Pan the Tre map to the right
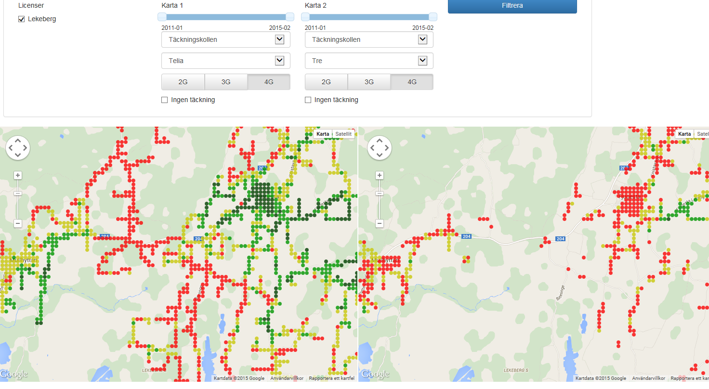 click(387, 148)
